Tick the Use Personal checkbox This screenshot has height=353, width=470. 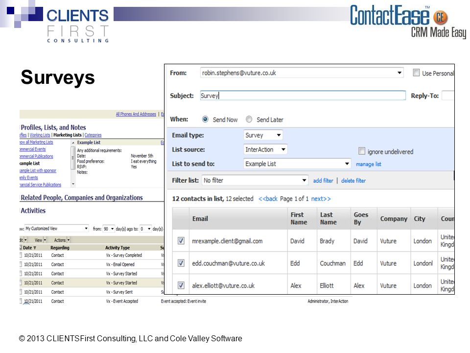[x=416, y=73]
